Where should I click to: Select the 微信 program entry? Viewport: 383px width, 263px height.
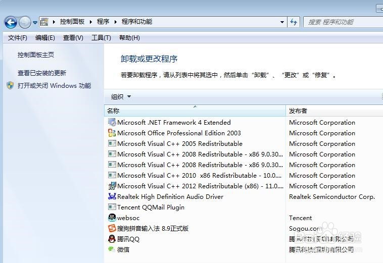point(123,249)
